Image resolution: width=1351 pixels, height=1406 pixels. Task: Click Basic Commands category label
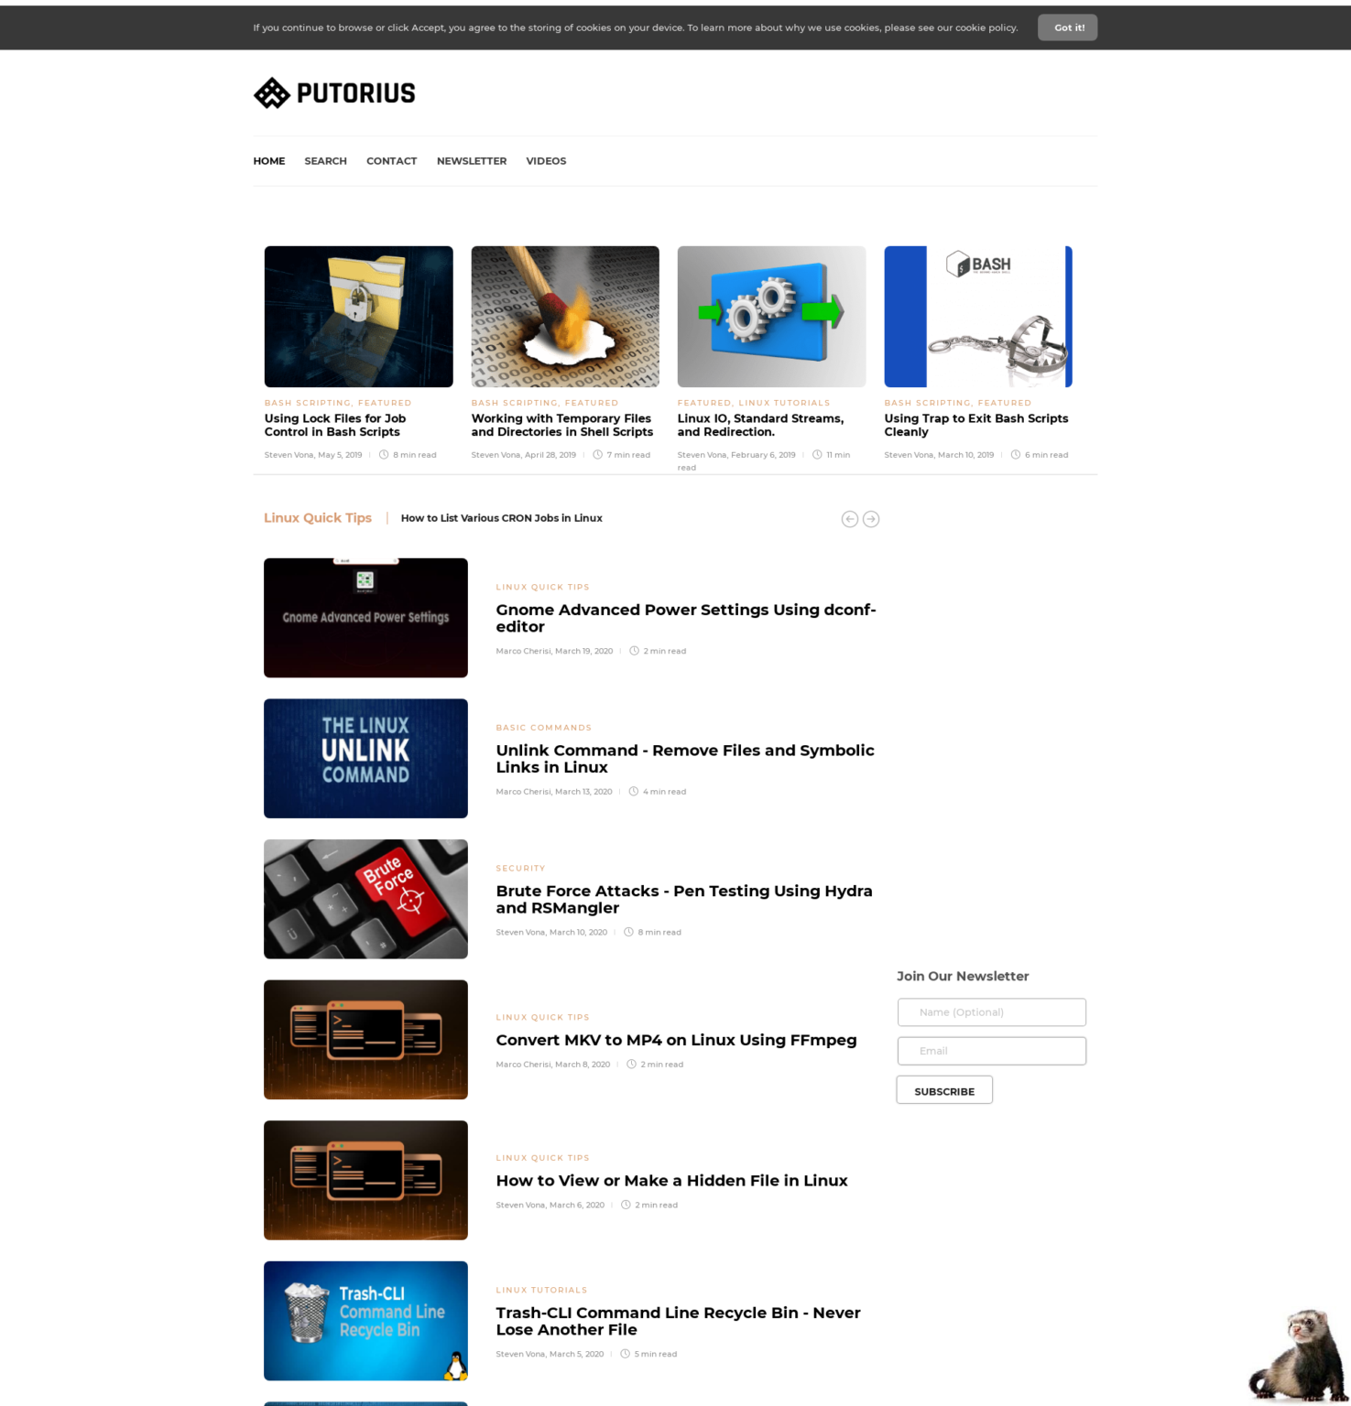click(544, 728)
